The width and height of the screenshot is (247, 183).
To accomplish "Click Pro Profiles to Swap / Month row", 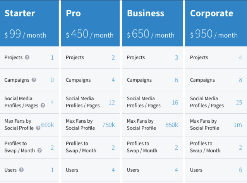I will coord(90,147).
